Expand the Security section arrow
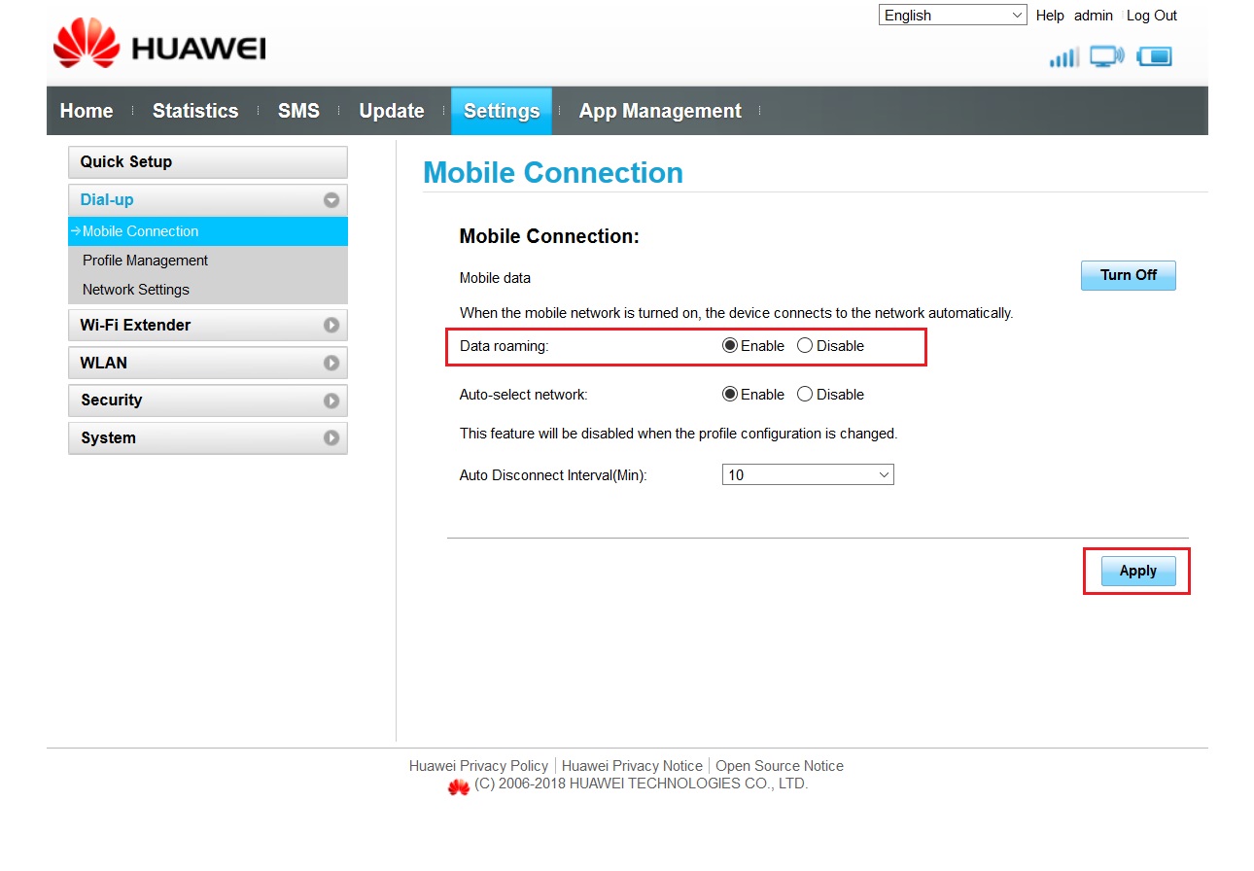Screen dimensions: 1254x871 pos(331,401)
